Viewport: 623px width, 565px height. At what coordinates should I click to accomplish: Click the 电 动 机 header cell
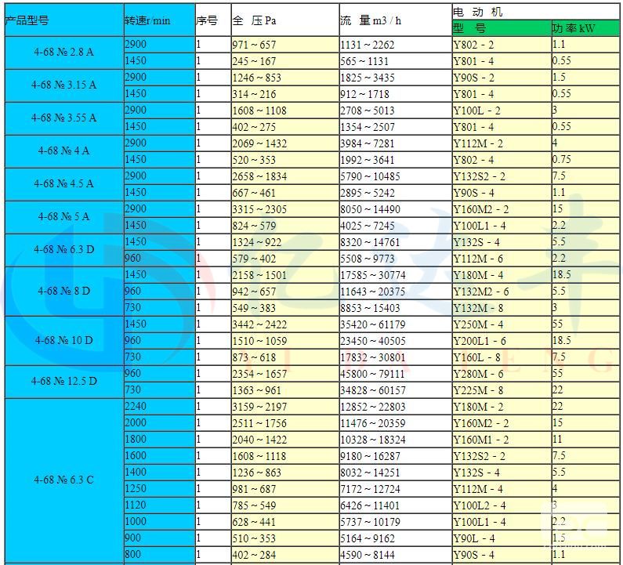point(536,12)
